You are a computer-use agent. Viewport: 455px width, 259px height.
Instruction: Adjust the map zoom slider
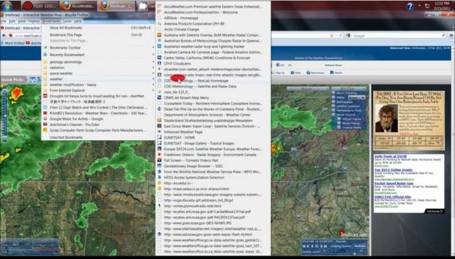pos(4,115)
